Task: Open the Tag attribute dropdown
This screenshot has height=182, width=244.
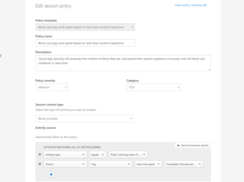Action: pyautogui.click(x=111, y=164)
